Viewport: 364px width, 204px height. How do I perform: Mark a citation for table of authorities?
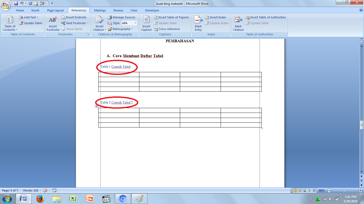click(238, 23)
